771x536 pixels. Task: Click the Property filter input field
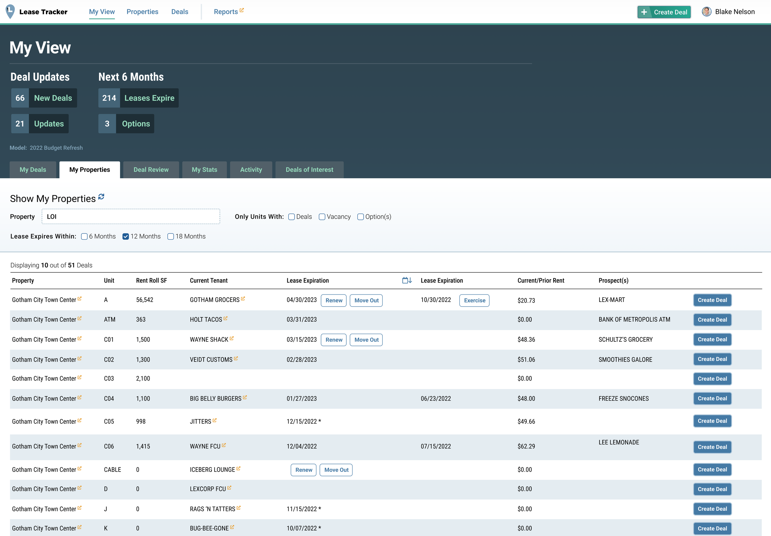131,216
